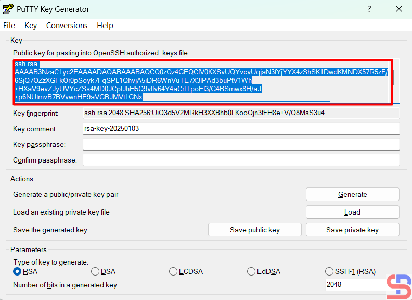Viewport: 412px width, 300px height.
Task: Click the PuTTY Key Generator title bar icon
Action: 8,9
